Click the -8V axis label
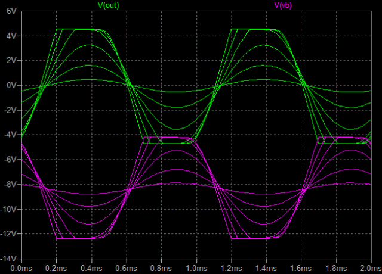 (x=11, y=185)
